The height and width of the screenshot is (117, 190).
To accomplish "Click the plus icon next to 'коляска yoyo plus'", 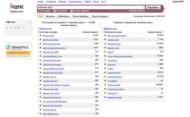I will coord(40,40).
